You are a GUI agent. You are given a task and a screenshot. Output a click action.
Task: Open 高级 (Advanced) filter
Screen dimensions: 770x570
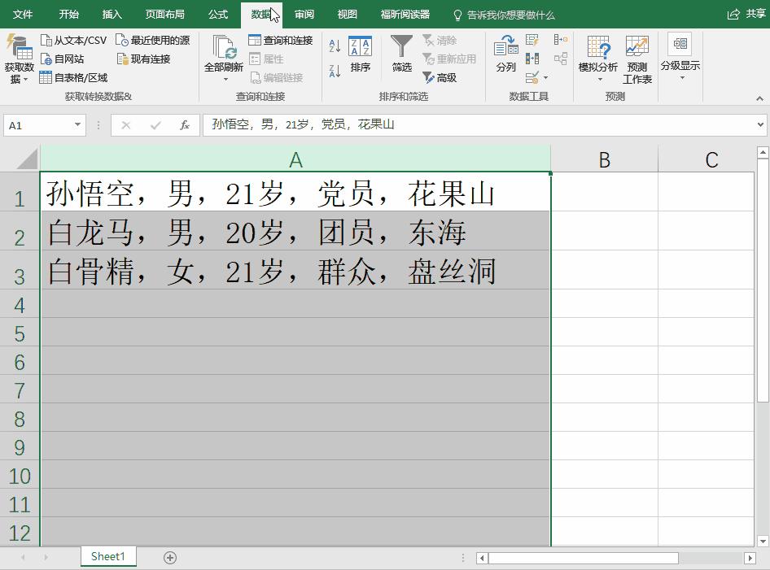pos(440,77)
